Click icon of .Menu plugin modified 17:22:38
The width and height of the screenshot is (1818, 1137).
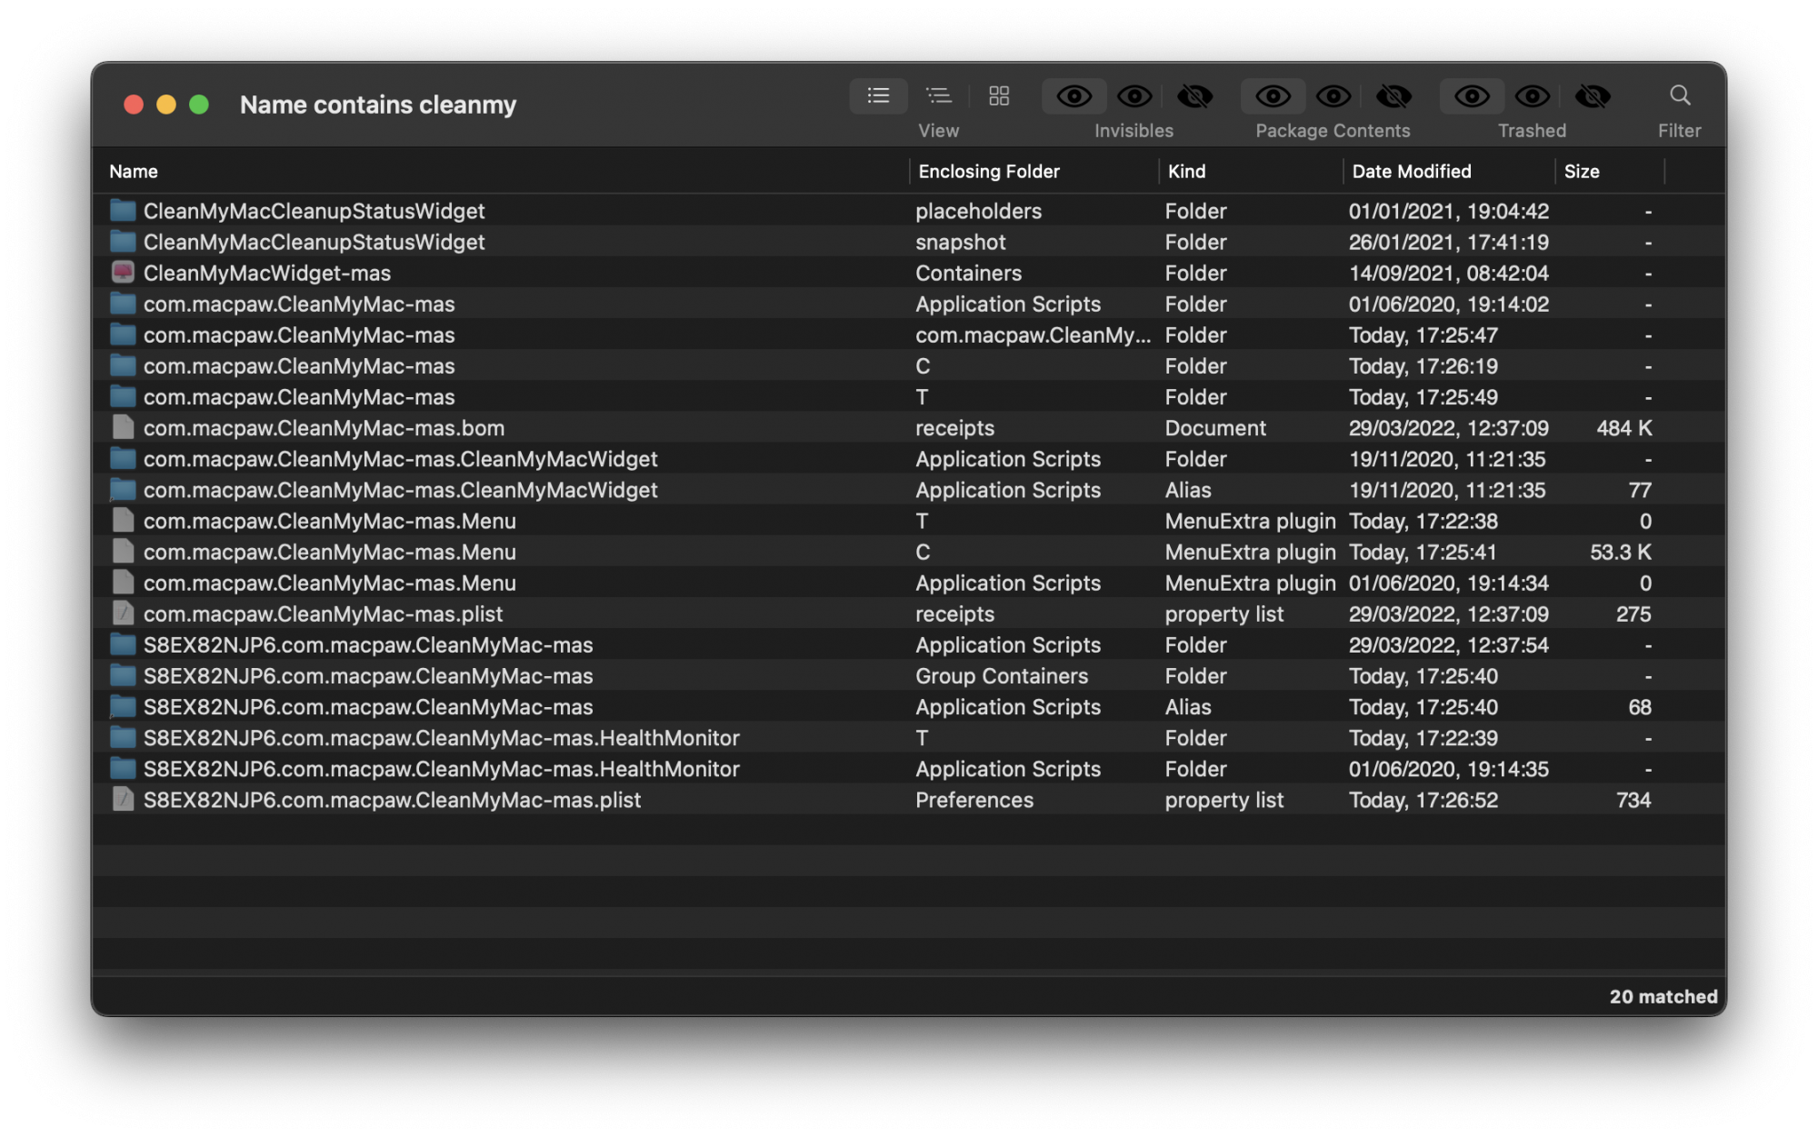coord(123,521)
